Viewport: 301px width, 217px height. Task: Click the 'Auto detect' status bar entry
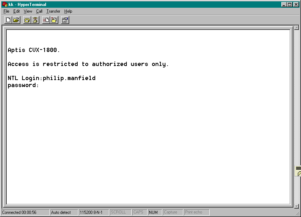pyautogui.click(x=64, y=212)
